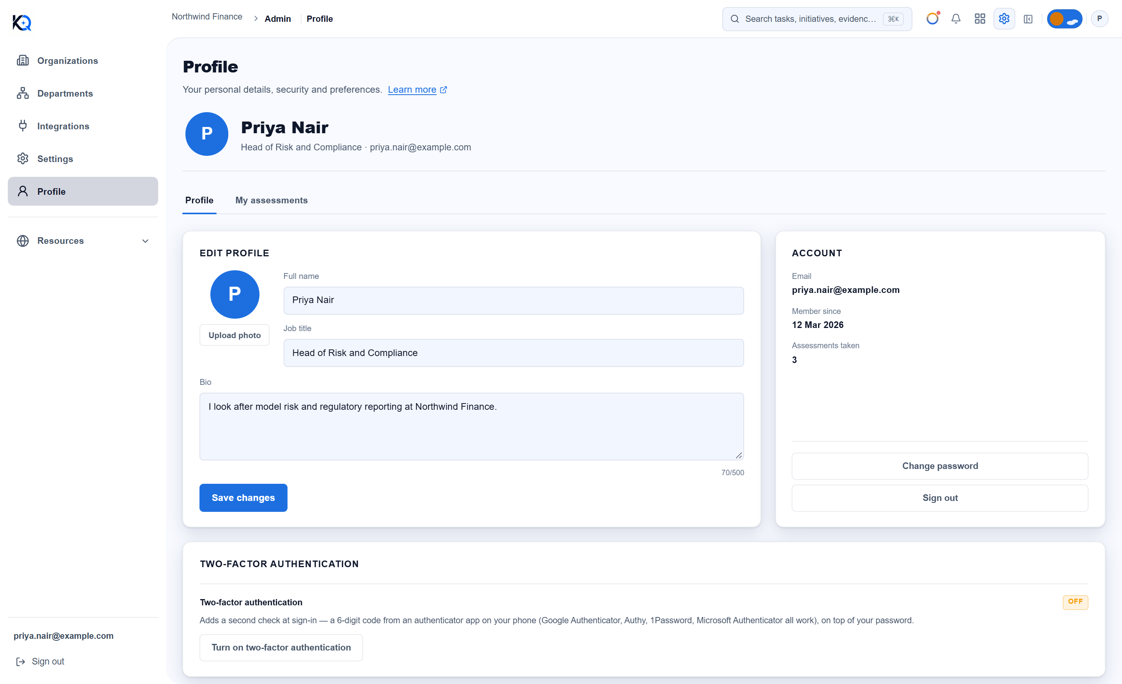1122x684 pixels.
Task: Go to Admin breadcrumb
Action: [x=278, y=19]
